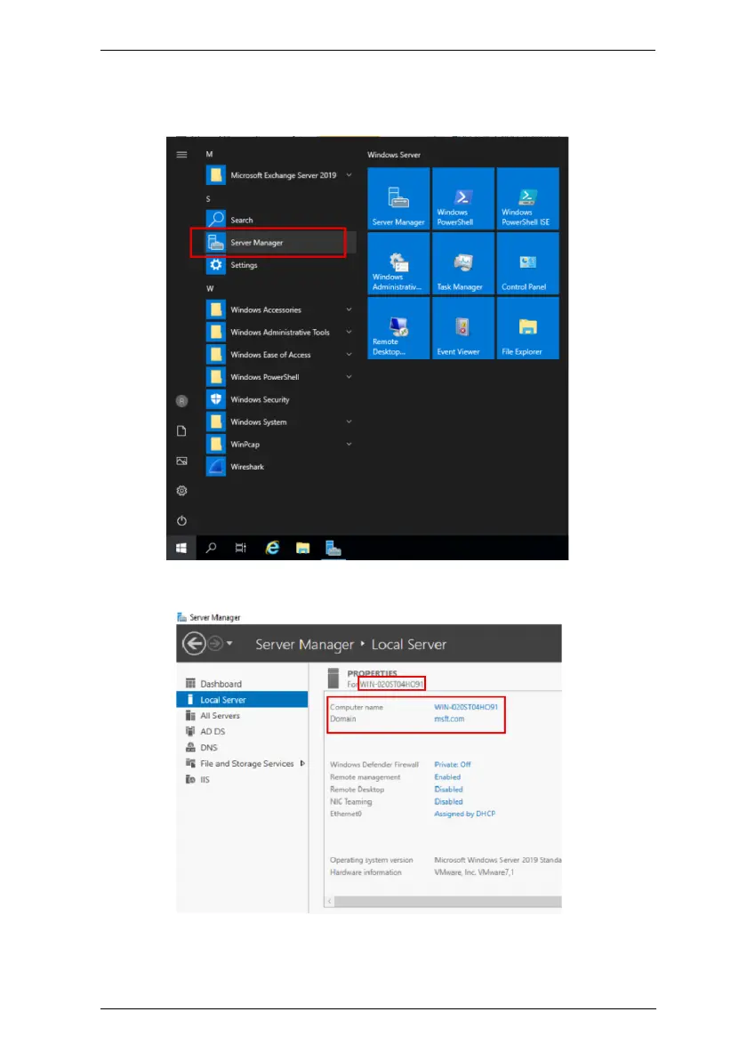Screen dimensions: 731x1060
Task: Click the Settings gear in the Start rail
Action: (x=182, y=491)
